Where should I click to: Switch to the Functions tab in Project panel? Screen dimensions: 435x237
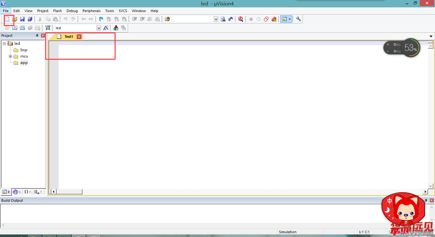click(x=28, y=192)
